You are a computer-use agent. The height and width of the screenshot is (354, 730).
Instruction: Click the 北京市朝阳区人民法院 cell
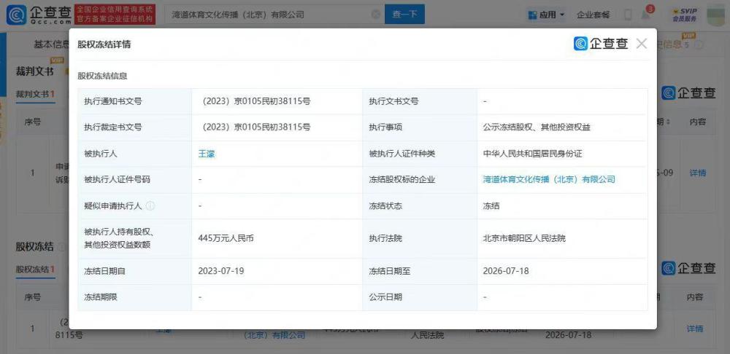click(x=524, y=239)
